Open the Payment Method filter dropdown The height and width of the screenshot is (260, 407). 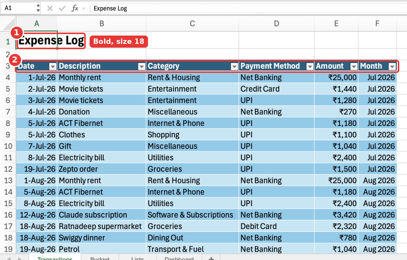click(310, 66)
